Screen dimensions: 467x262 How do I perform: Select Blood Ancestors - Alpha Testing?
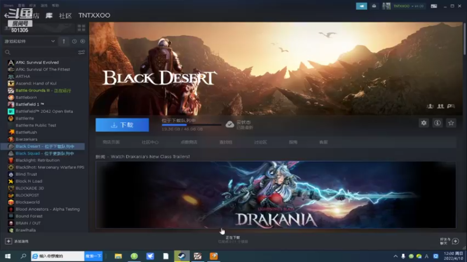[48, 209]
